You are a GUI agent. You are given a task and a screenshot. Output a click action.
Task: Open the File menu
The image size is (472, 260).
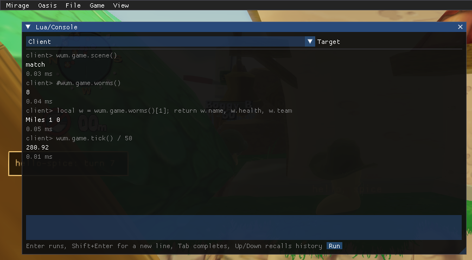click(73, 5)
